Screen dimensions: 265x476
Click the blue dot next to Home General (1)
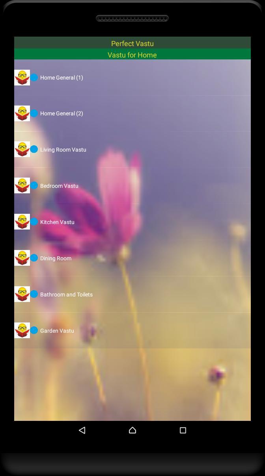tap(34, 78)
